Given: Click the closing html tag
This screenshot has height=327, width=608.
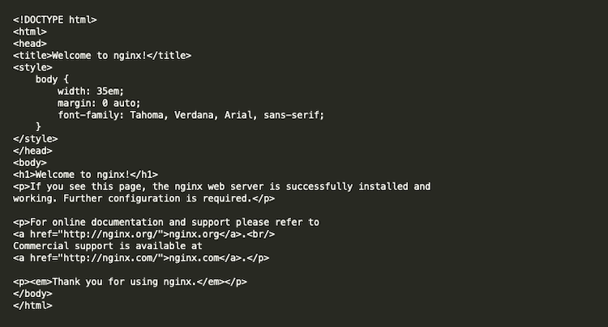Looking at the screenshot, I should click(32, 306).
